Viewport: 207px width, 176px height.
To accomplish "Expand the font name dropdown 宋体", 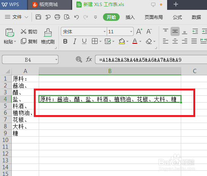I will tap(104, 31).
